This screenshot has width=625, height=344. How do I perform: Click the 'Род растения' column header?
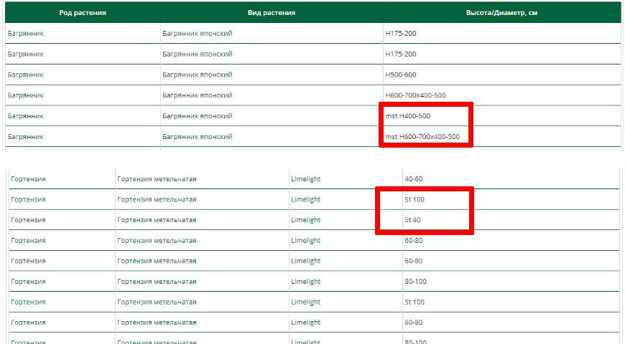pyautogui.click(x=82, y=12)
